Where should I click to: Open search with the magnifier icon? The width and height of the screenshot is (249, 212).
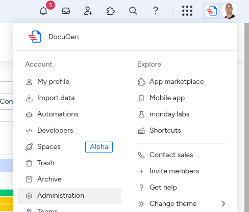pos(133,11)
